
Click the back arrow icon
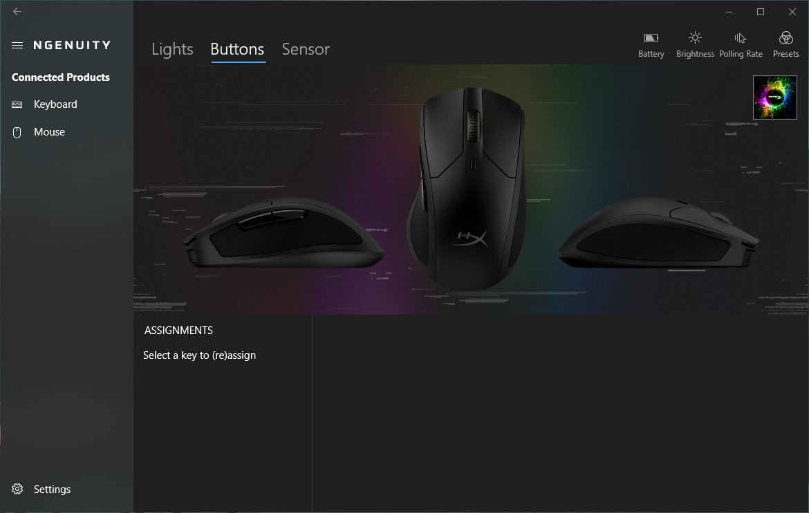(17, 11)
